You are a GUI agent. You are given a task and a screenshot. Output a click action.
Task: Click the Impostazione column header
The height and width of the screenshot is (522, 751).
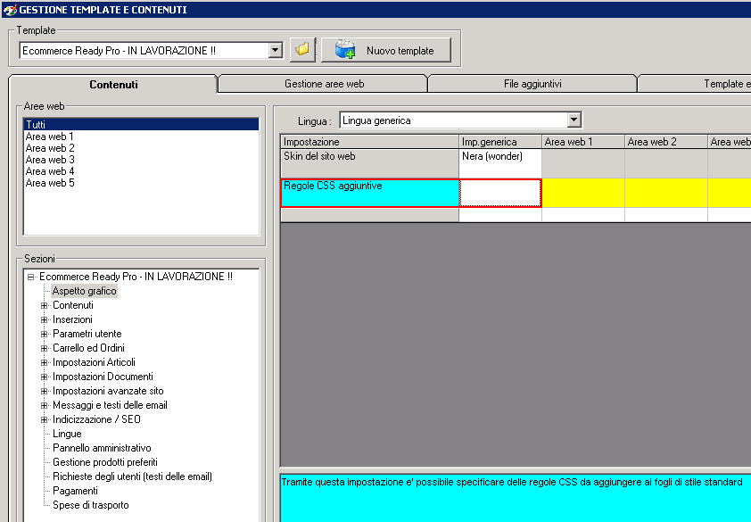point(369,141)
